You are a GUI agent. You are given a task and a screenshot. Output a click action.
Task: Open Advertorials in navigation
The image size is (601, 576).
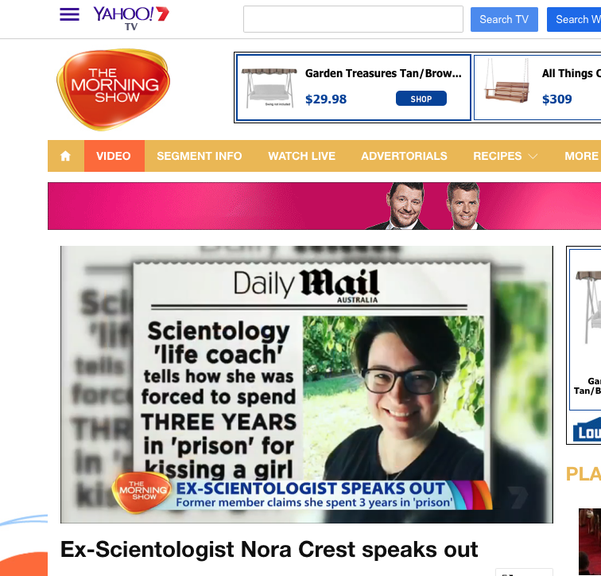[x=404, y=156]
